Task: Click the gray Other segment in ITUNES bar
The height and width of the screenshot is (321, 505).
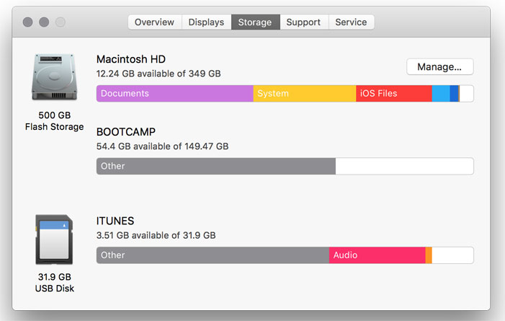Action: tap(213, 255)
